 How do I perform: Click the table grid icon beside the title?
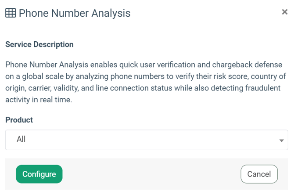(x=11, y=13)
